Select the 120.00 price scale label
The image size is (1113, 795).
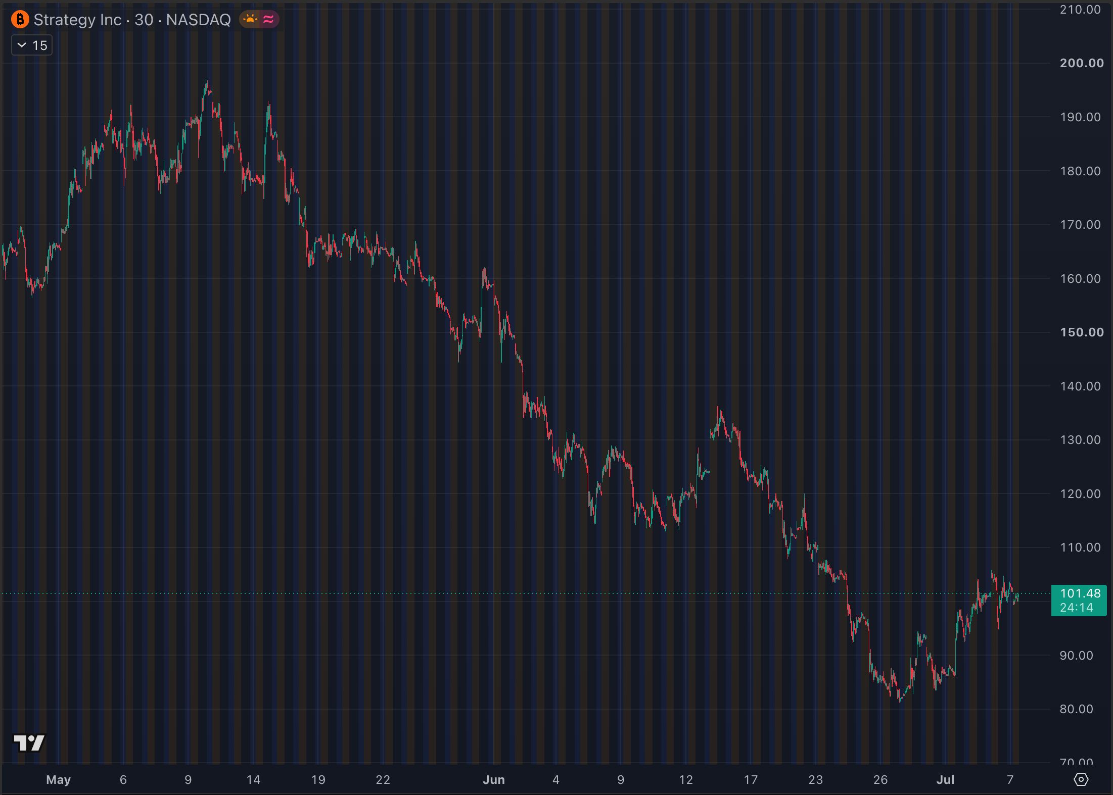[x=1080, y=494]
